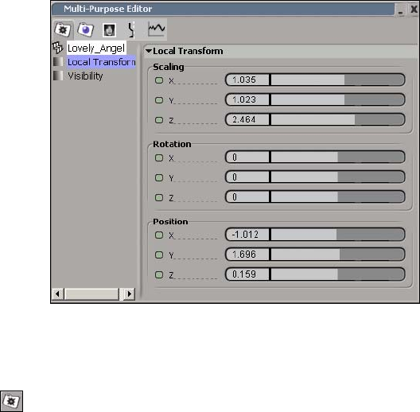Image resolution: width=420 pixels, height=412 pixels.
Task: Click Rotation Z value field
Action: (247, 197)
